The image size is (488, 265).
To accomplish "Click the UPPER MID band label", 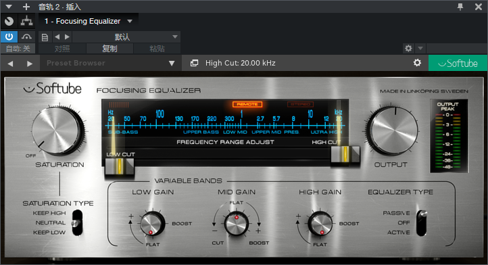I will [266, 132].
